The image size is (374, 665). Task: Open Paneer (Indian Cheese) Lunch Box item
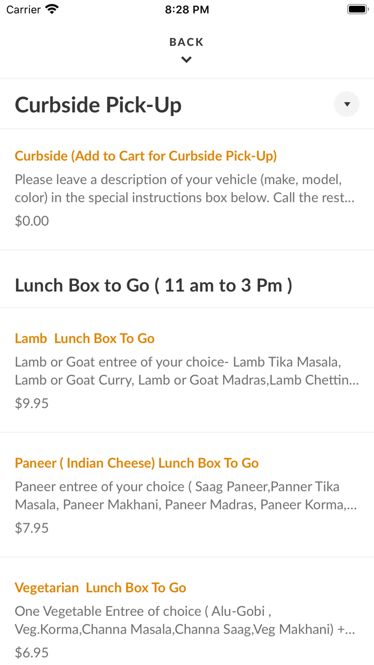pyautogui.click(x=137, y=463)
